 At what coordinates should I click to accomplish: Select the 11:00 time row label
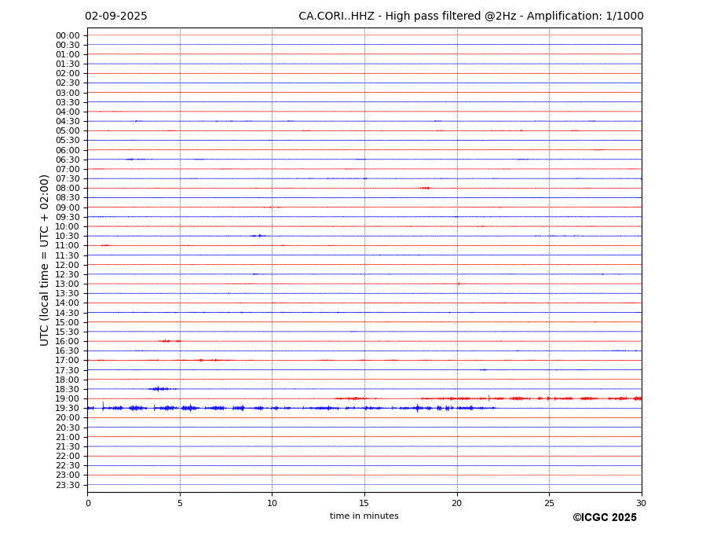pyautogui.click(x=68, y=246)
